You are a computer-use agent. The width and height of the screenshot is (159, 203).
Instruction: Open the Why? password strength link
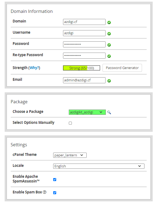34,68
